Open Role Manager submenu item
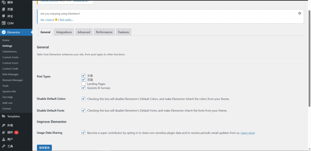 point(11,74)
